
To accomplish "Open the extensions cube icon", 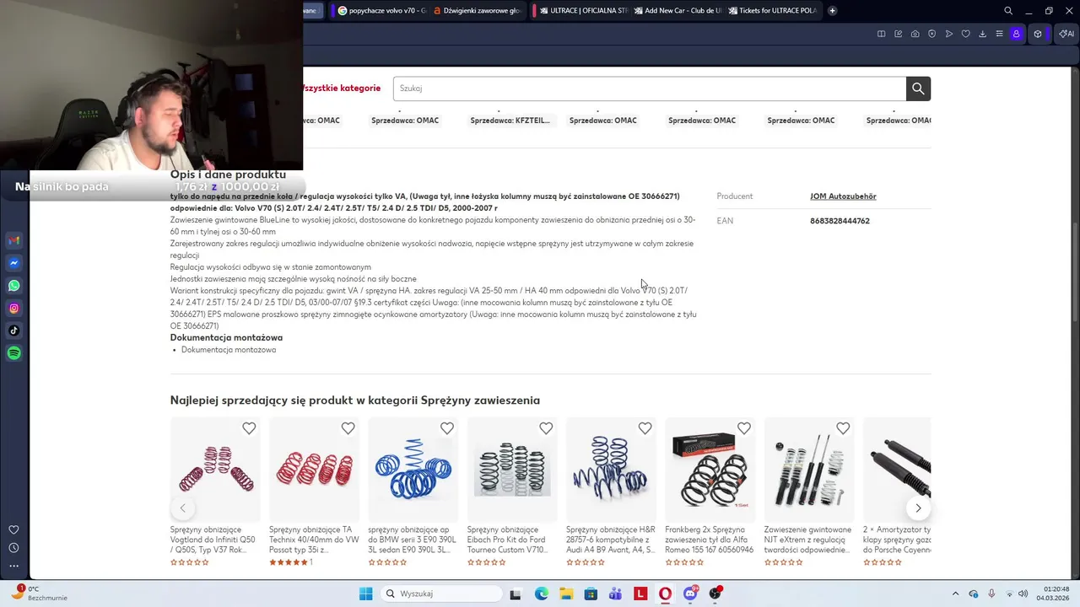I will tap(1038, 34).
